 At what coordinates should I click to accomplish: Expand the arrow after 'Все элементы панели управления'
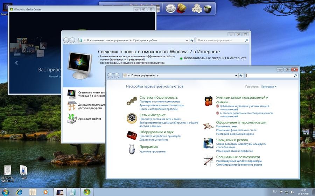coord(131,40)
